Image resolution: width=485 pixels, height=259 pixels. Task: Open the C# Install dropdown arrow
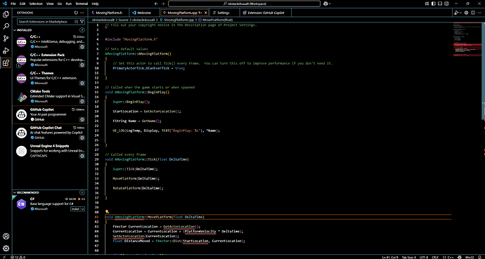click(82, 209)
